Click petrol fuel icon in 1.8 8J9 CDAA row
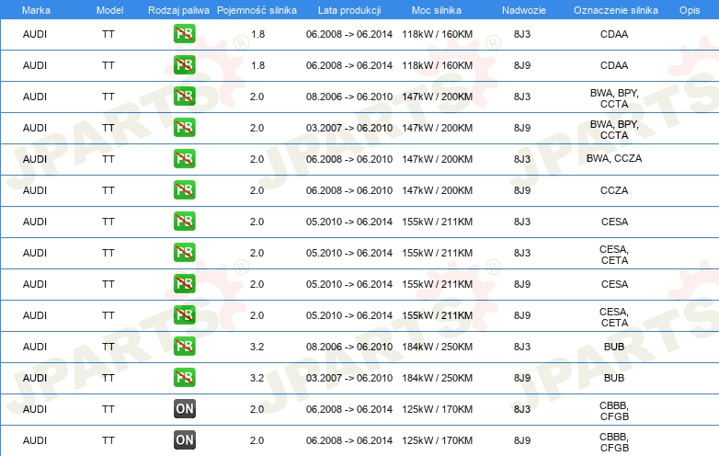 pyautogui.click(x=184, y=65)
